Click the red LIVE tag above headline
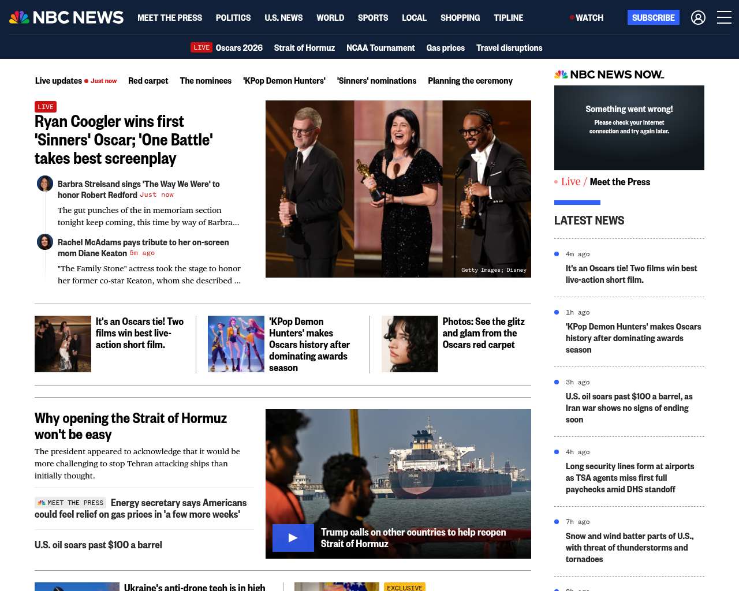 coord(46,107)
